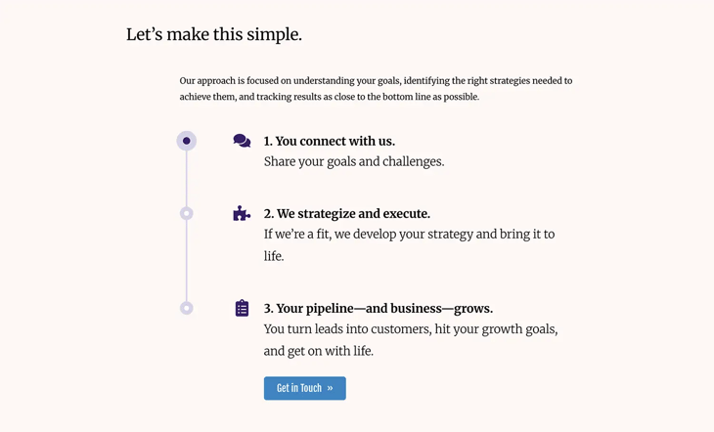
Task: Click "3. Your pipeline—and business—grows." heading
Action: (379, 308)
